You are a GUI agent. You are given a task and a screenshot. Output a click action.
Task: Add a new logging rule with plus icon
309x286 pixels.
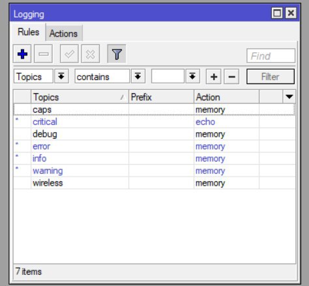click(22, 54)
